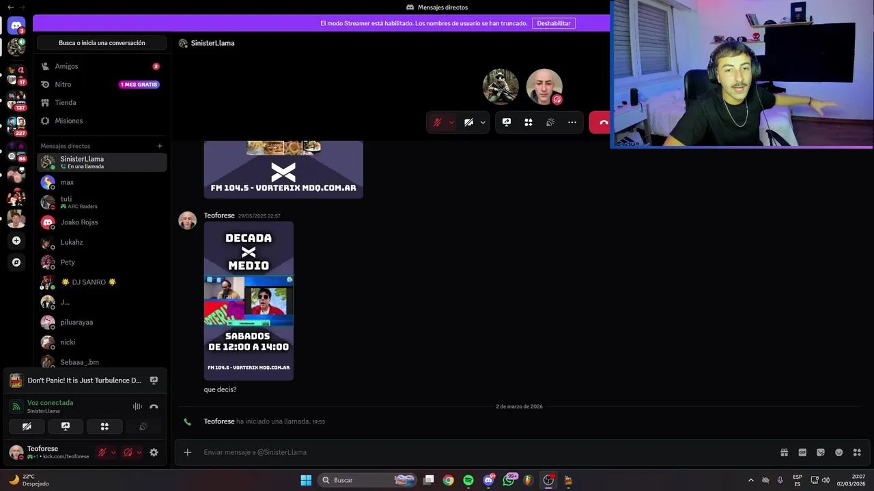This screenshot has height=491, width=874.
Task: Expand headphone output options arrow beside Teoforese
Action: (139, 452)
